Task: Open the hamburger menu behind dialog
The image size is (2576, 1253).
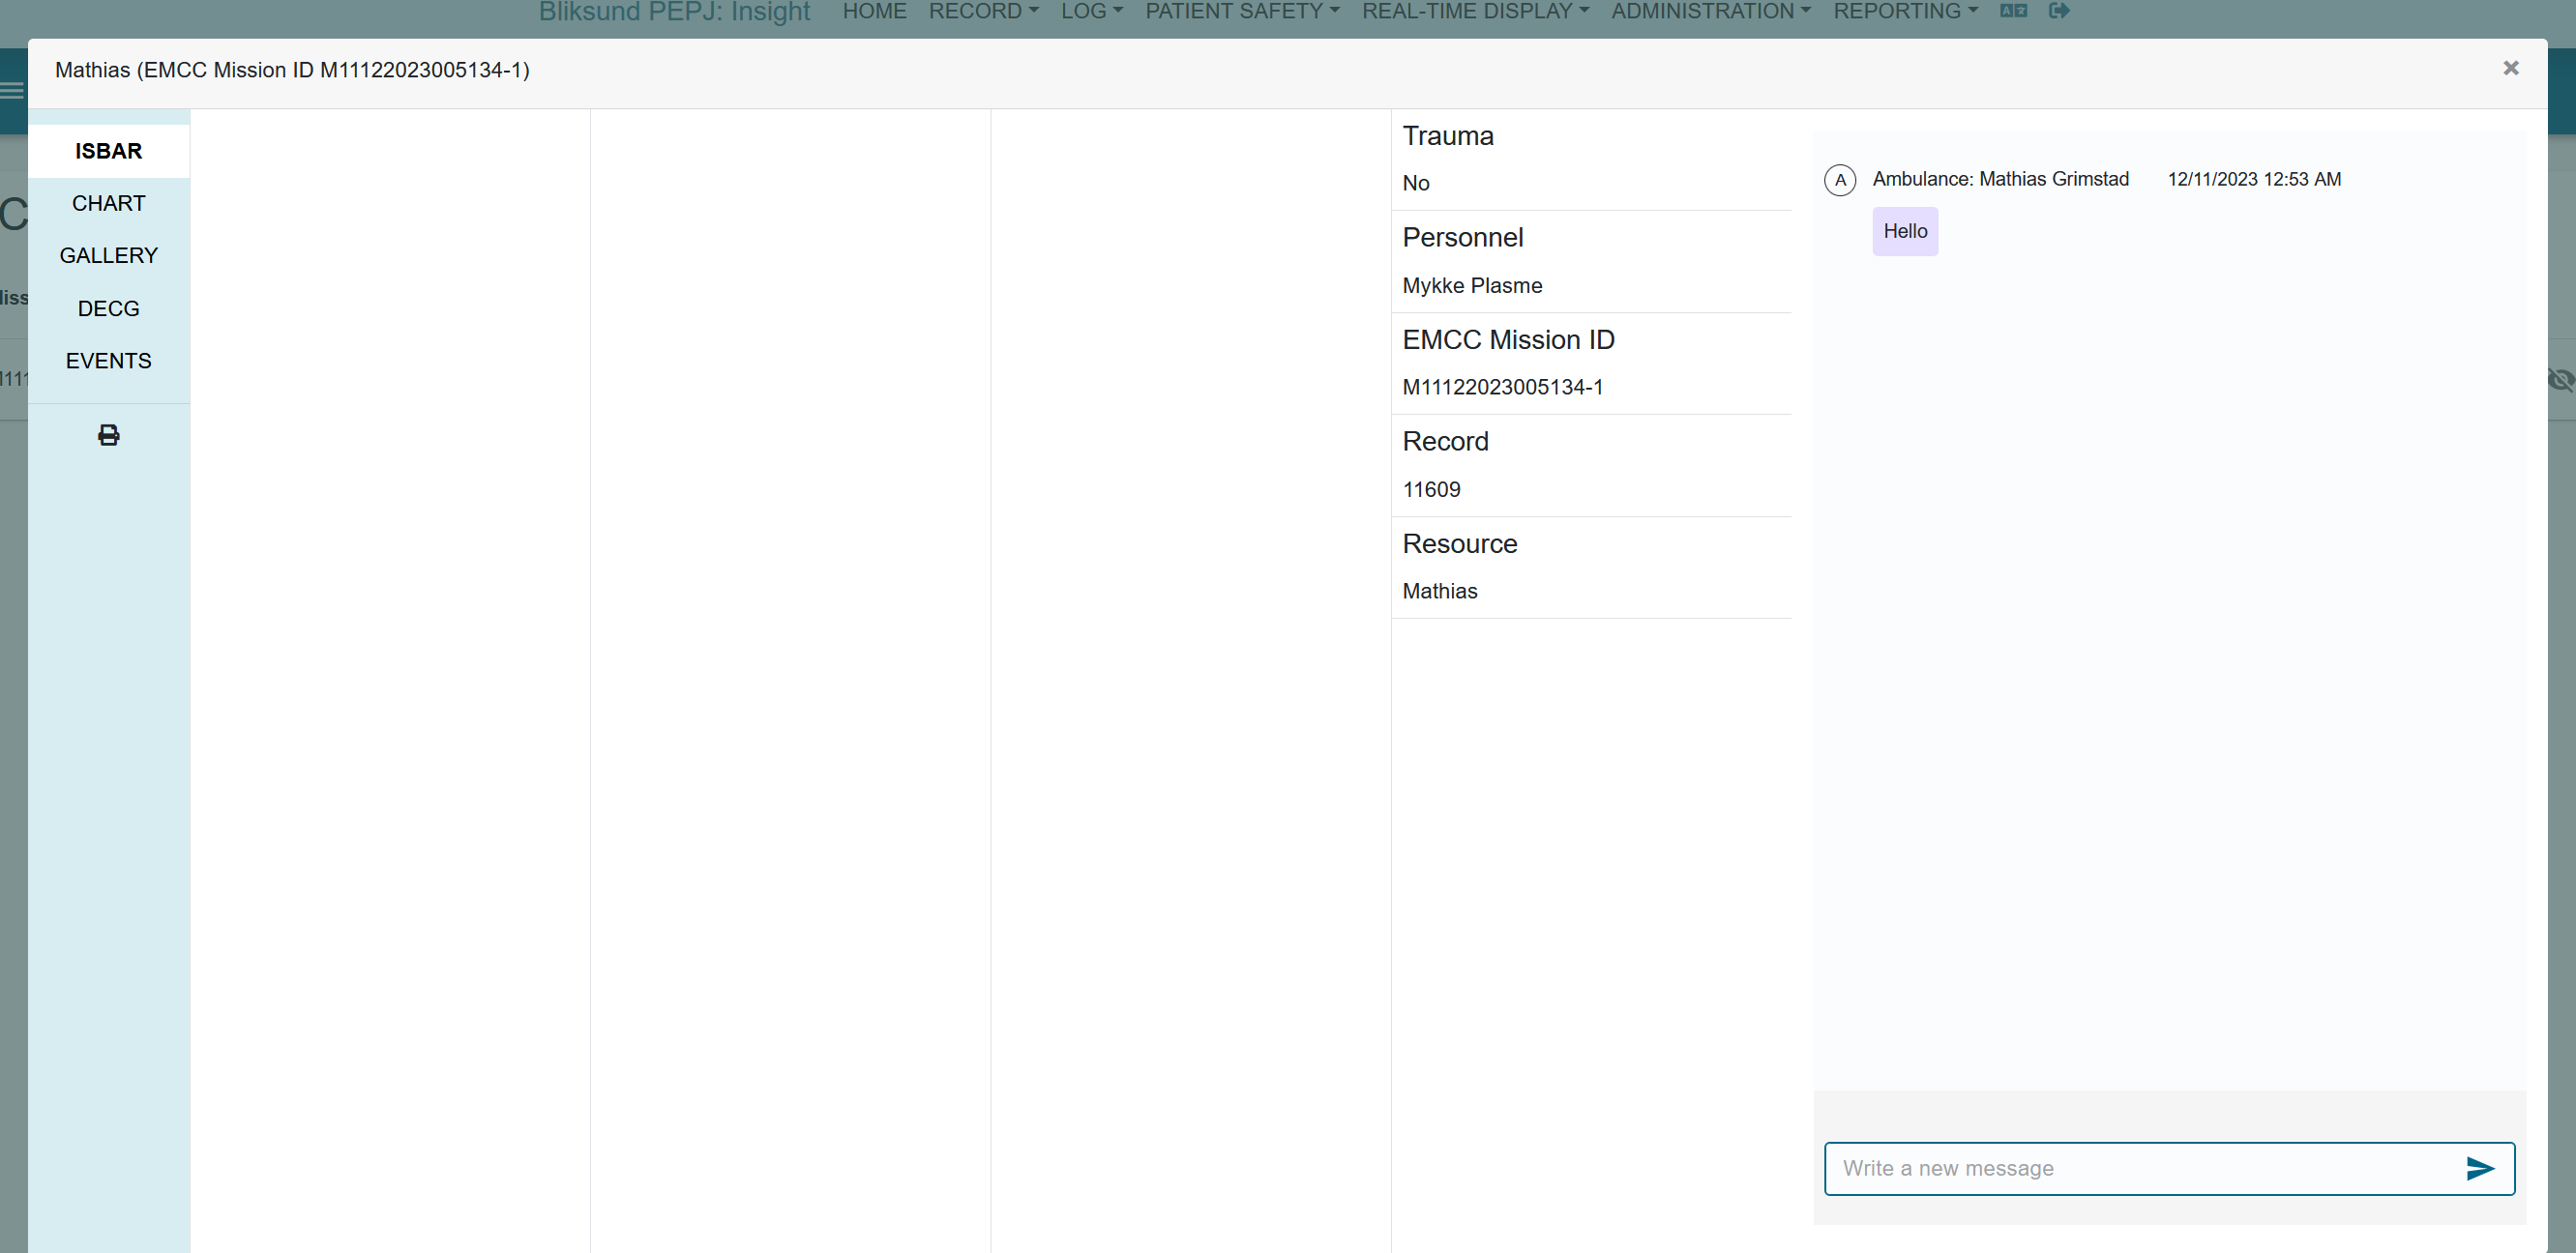Action: 12,91
